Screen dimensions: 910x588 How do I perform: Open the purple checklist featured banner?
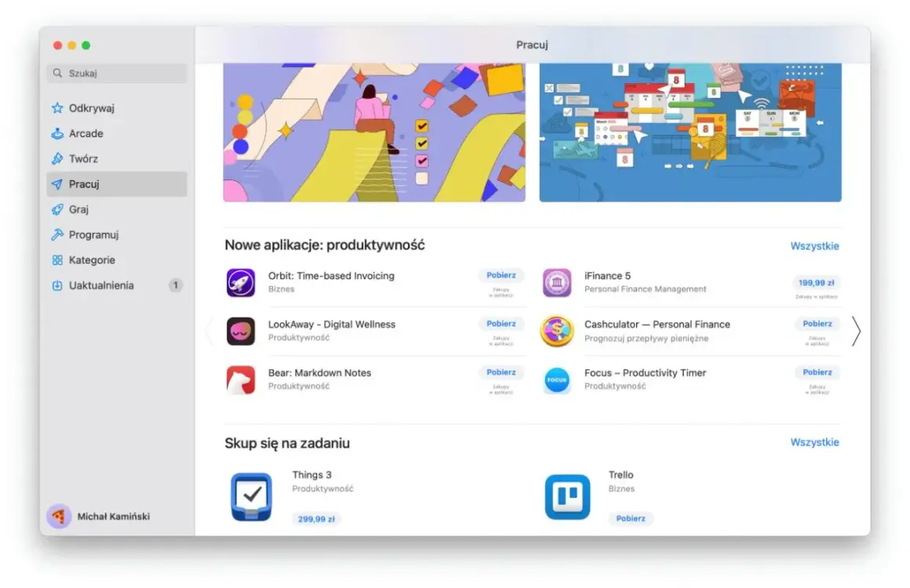point(374,132)
